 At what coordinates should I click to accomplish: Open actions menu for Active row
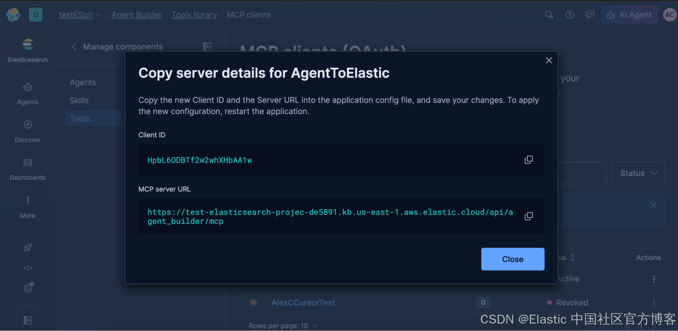pyautogui.click(x=654, y=279)
